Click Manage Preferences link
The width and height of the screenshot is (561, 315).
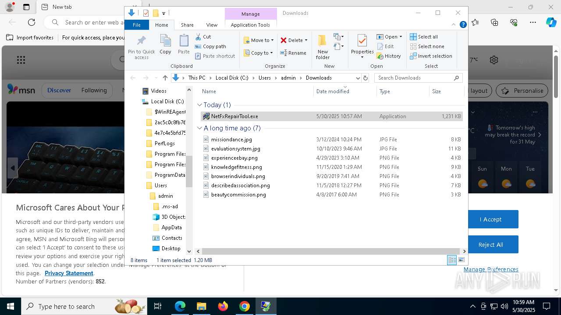pyautogui.click(x=491, y=269)
